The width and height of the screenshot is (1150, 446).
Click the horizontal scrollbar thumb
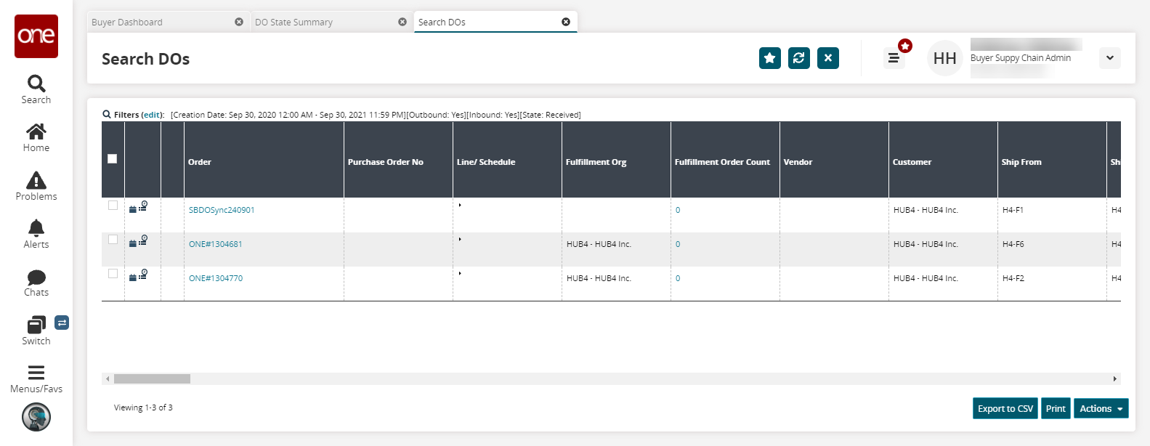click(152, 379)
